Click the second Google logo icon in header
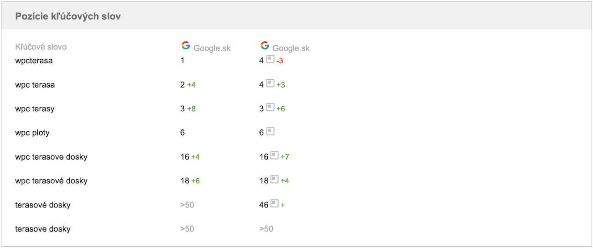Viewport: 593px width, 248px height. [x=265, y=46]
